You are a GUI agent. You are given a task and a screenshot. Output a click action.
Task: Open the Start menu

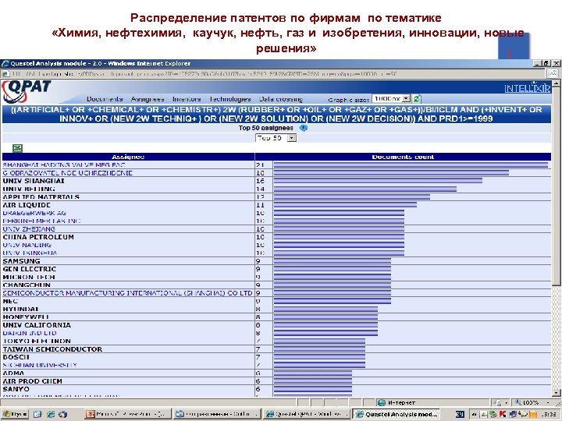click(x=15, y=414)
